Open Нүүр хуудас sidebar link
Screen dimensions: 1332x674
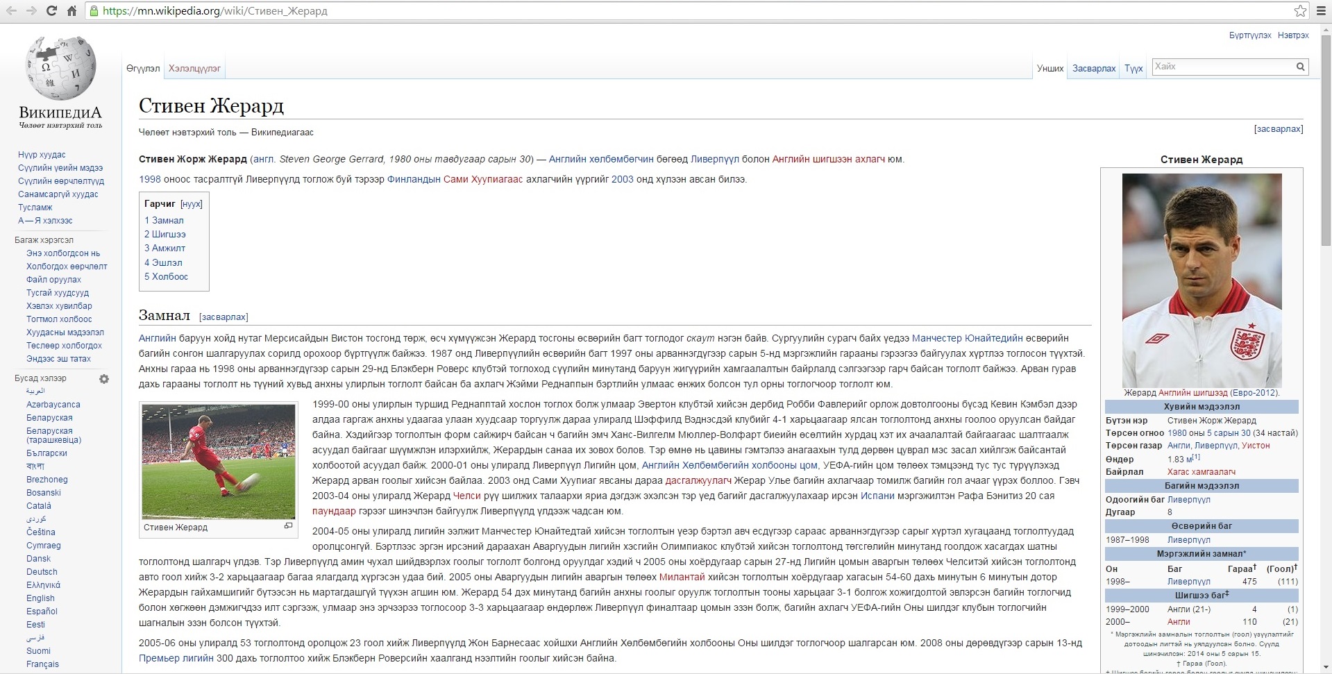click(x=42, y=155)
